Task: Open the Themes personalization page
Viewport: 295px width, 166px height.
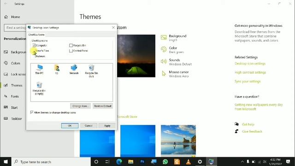Action: 13,85
